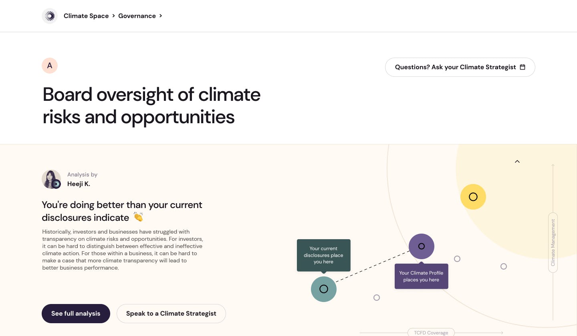Click the Heeji K. analyst name
The width and height of the screenshot is (577, 336).
coord(79,184)
